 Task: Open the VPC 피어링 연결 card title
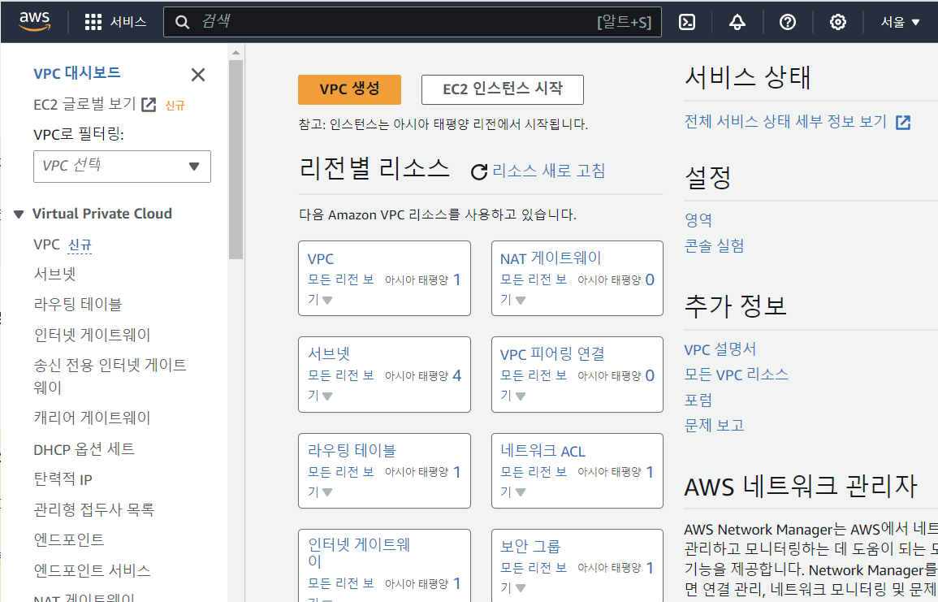coord(552,354)
